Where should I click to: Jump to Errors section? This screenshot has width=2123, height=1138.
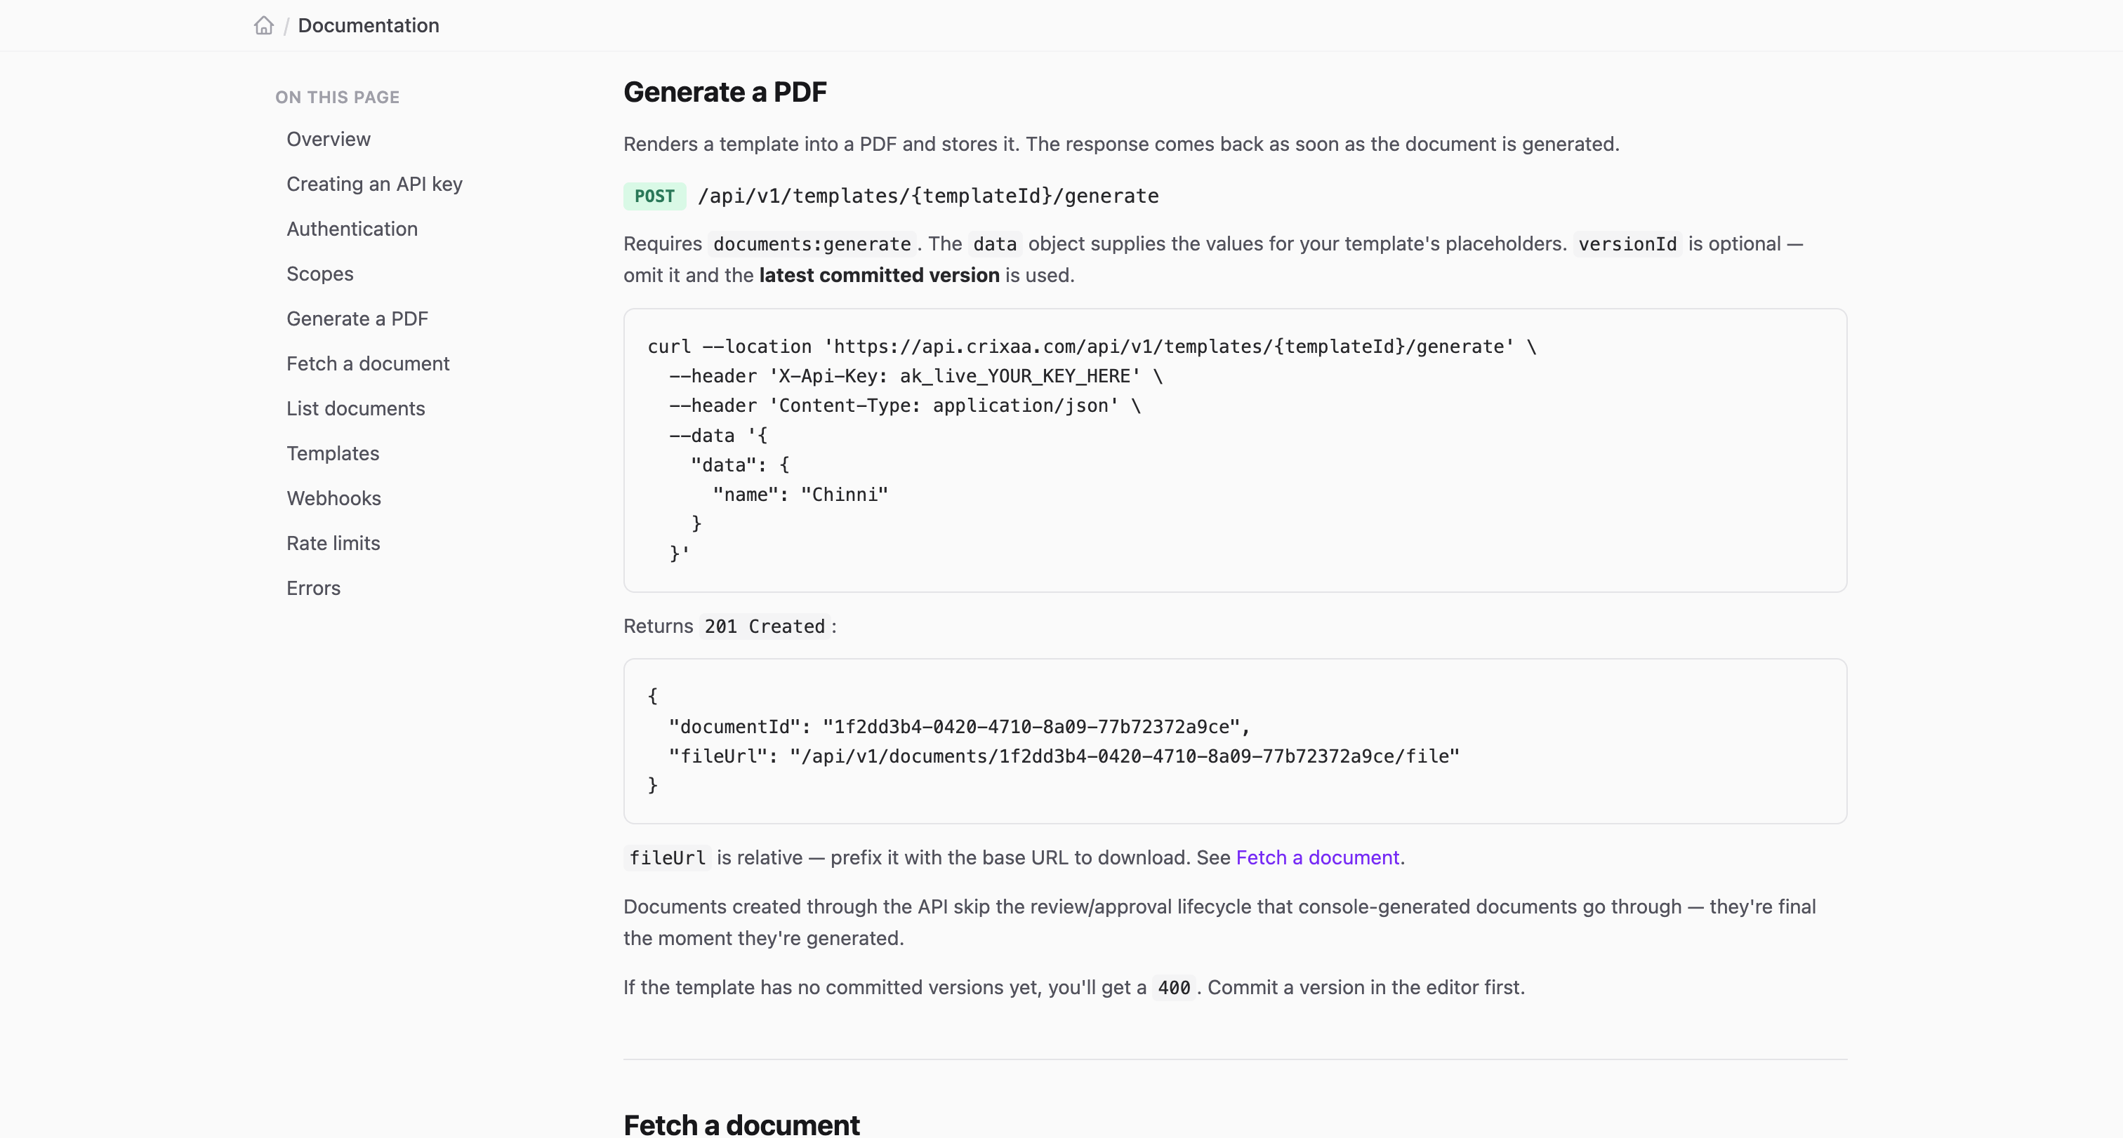[x=313, y=588]
